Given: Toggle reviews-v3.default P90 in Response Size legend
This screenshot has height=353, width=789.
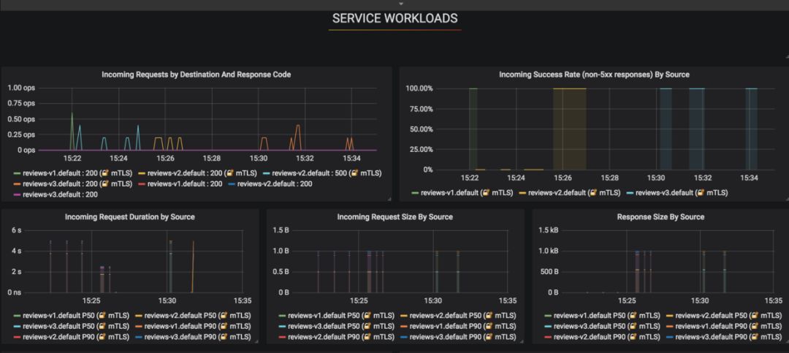Looking at the screenshot, I should (x=728, y=337).
